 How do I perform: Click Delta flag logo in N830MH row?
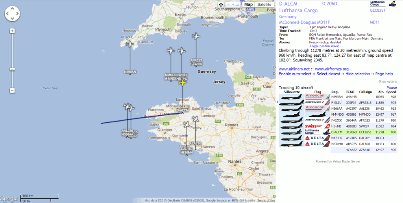[318, 144]
